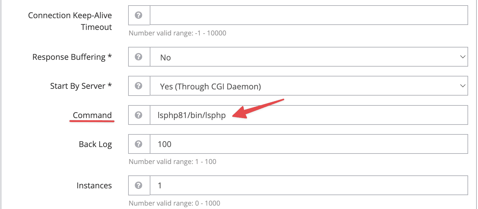
Task: Open the Start By Server dropdown
Action: 309,86
